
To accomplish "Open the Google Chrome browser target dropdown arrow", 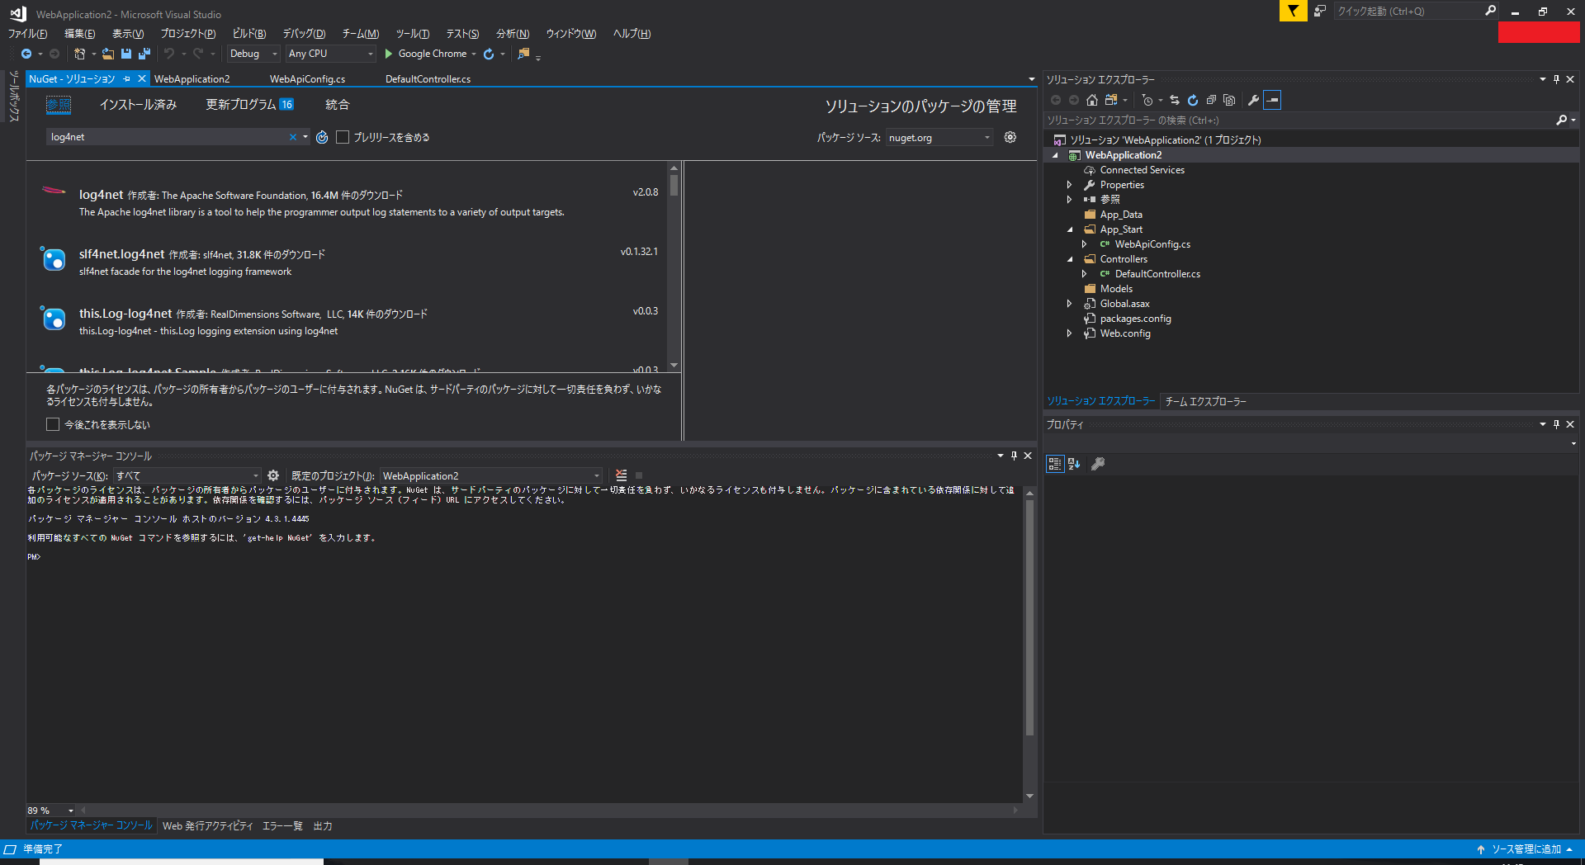I will coord(474,54).
